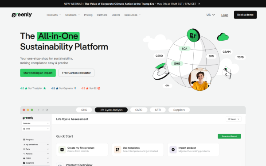Click the Use templates card
Screen dimensions: 266x166
point(137,150)
